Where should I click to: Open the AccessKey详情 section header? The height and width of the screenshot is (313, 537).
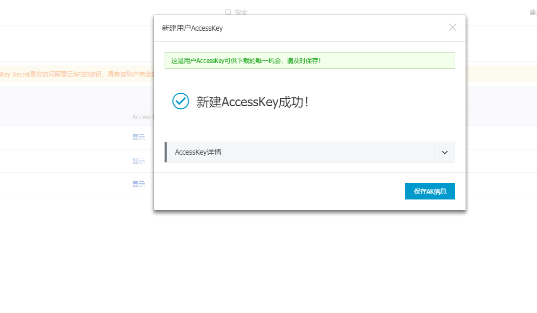(x=310, y=152)
